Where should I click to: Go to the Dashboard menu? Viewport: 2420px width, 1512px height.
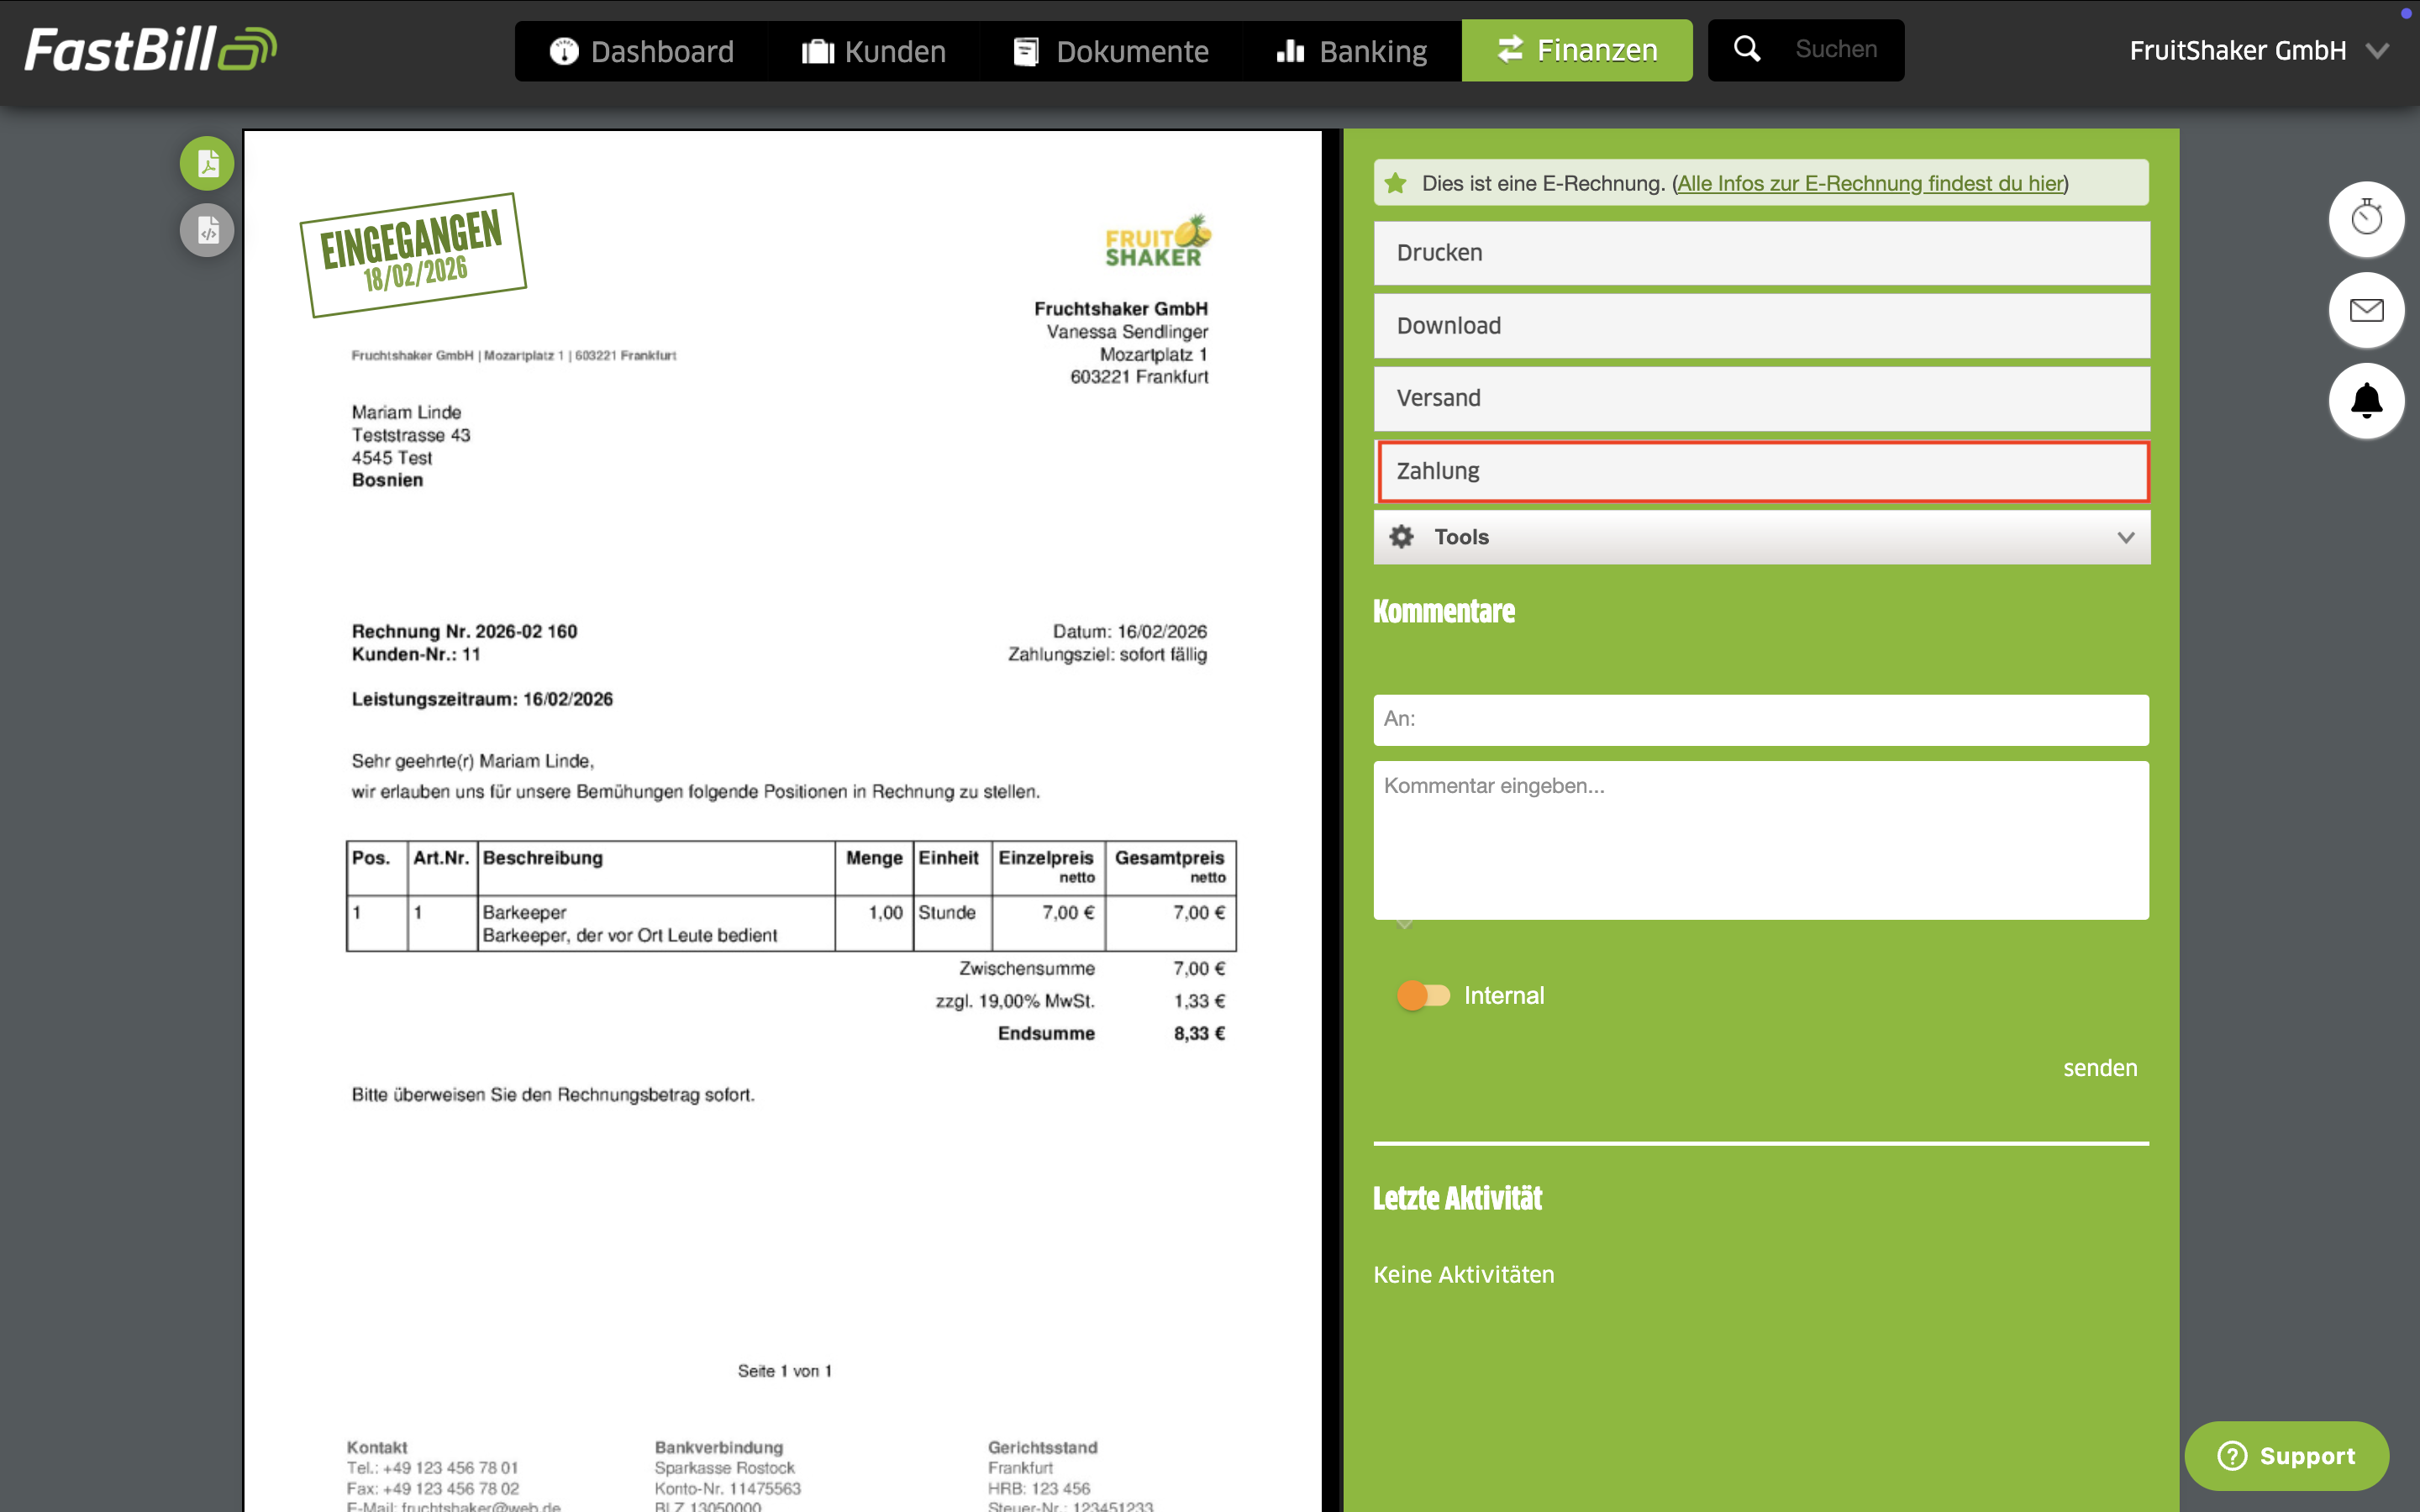641,51
